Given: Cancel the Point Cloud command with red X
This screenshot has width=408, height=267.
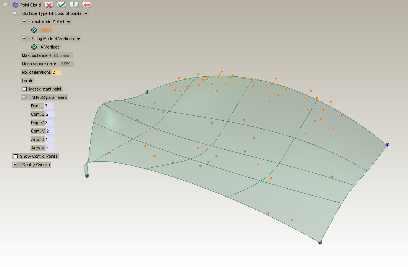Looking at the screenshot, I should point(49,5).
